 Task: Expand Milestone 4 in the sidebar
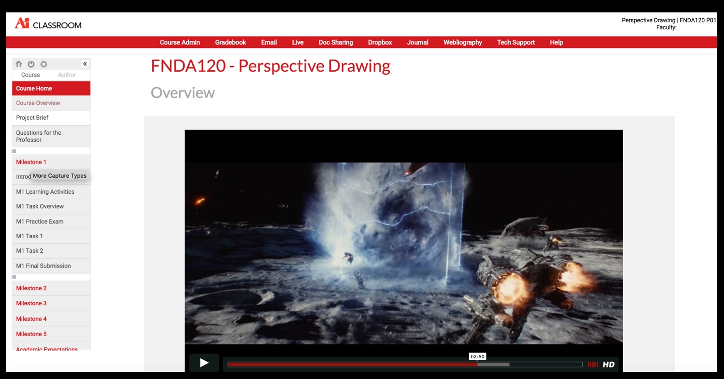click(x=51, y=319)
